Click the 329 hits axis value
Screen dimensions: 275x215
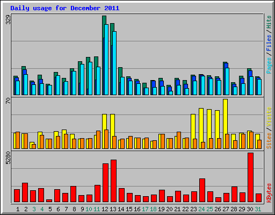click(x=8, y=19)
